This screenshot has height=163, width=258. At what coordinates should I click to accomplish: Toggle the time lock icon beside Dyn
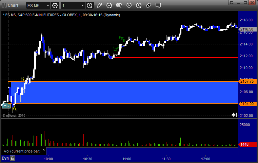[x=13, y=158]
